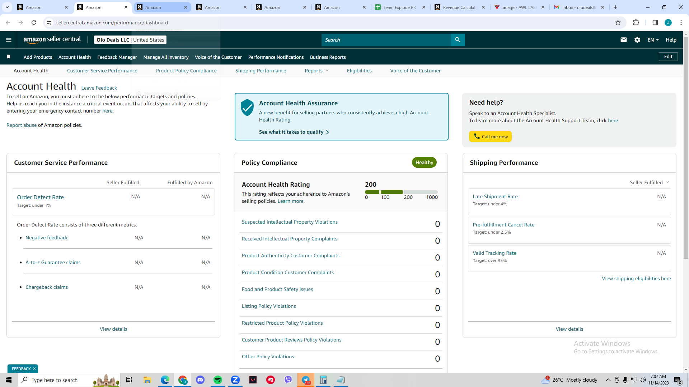Click the Call me now button

[x=490, y=137]
